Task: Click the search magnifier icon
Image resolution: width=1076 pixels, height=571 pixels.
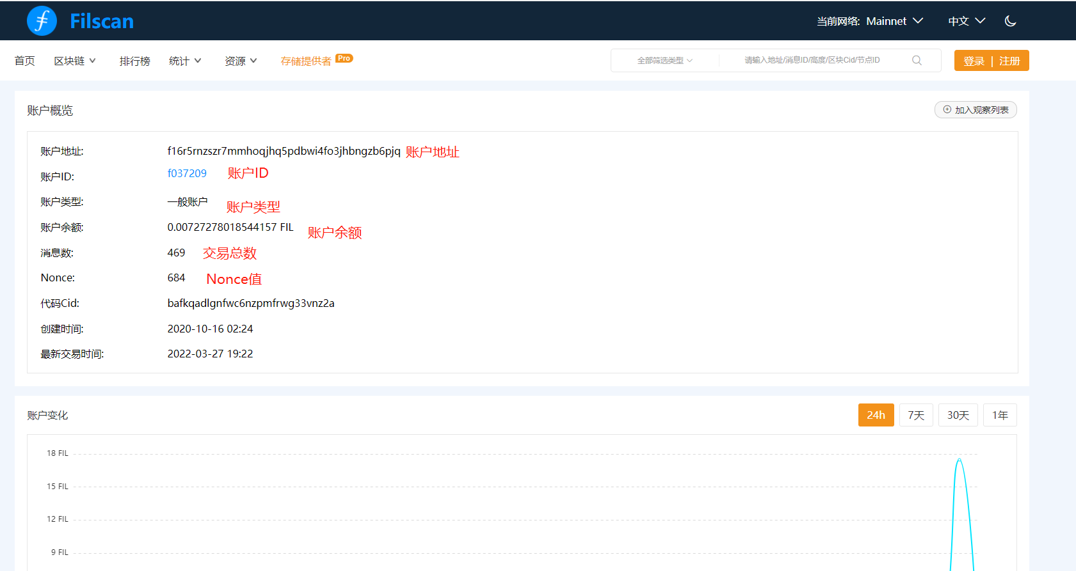Action: [917, 60]
